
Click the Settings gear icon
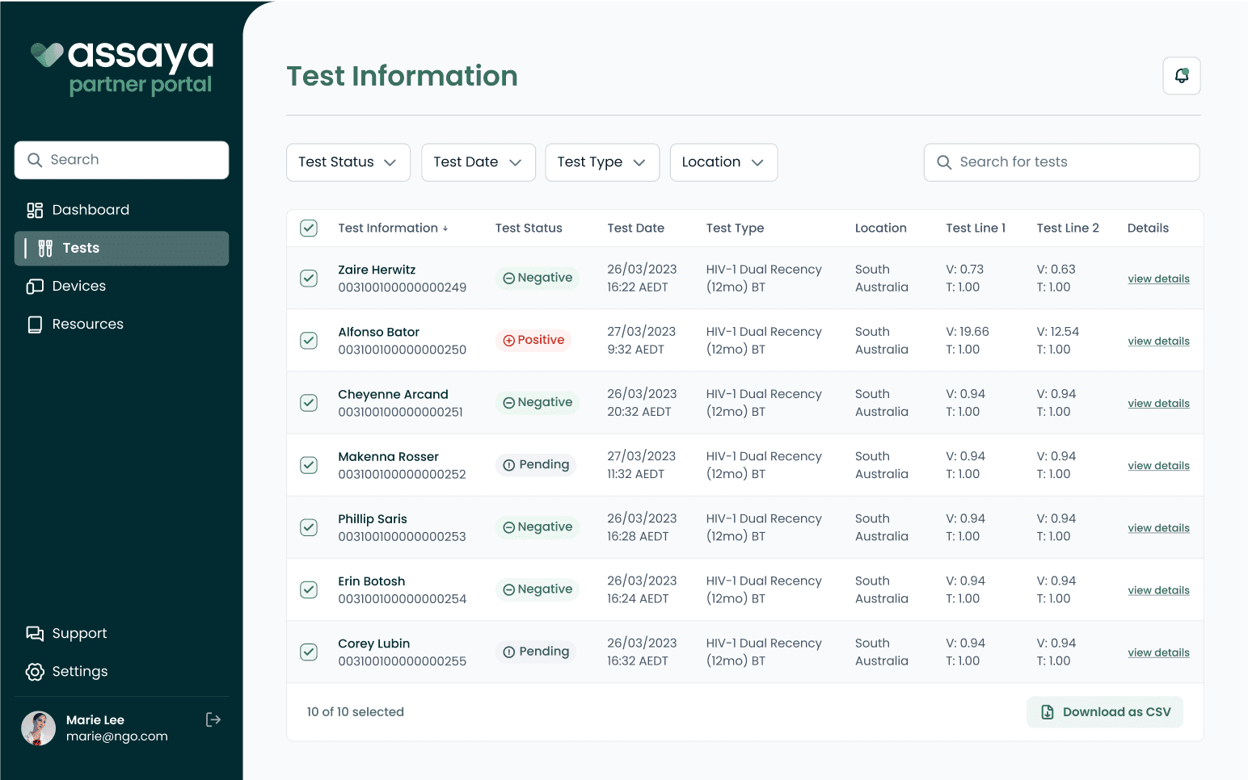[x=35, y=672]
